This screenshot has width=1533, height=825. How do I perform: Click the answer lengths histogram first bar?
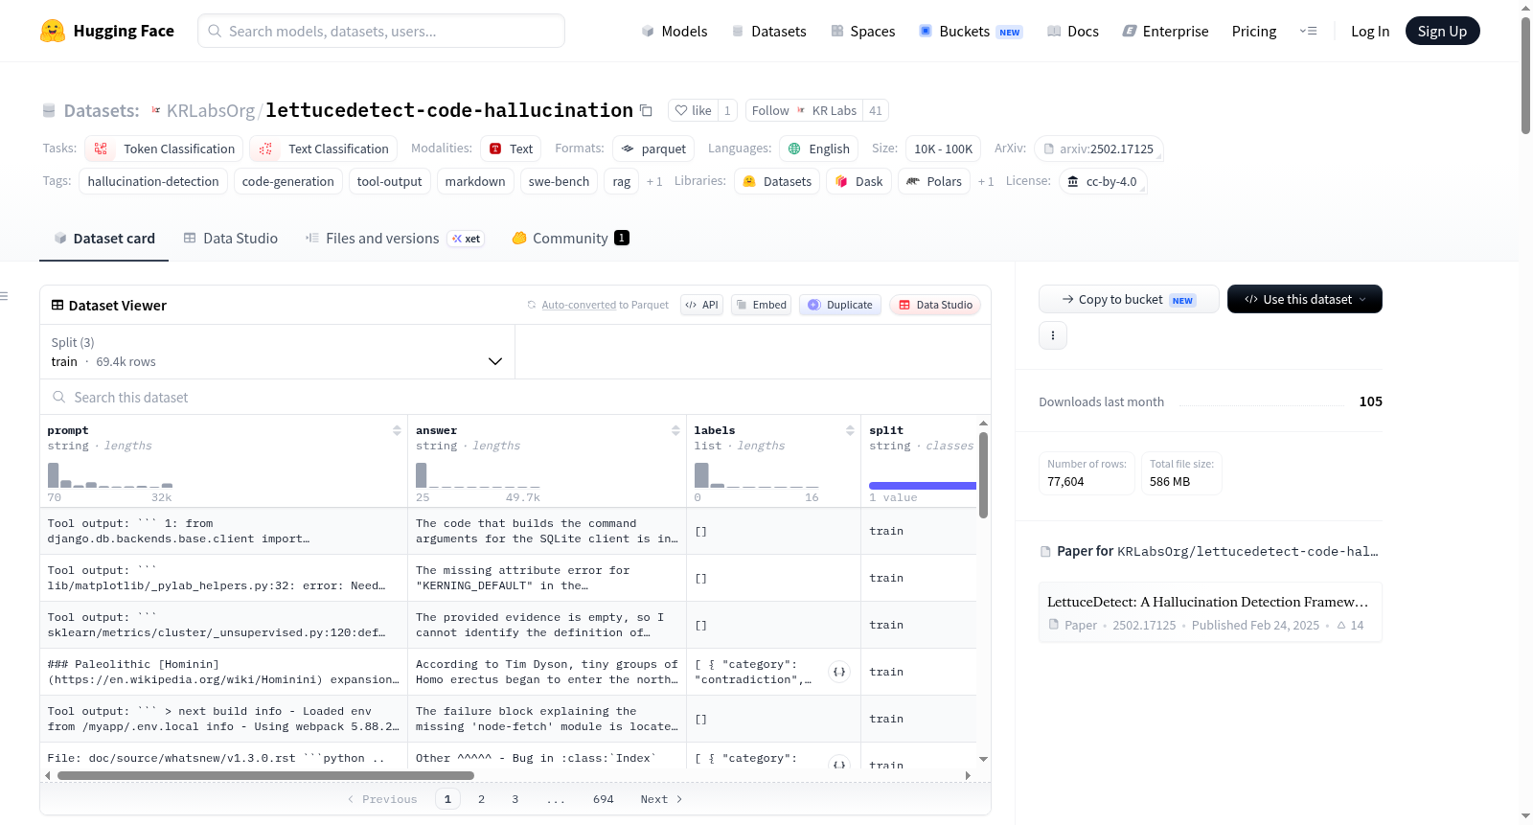[422, 475]
